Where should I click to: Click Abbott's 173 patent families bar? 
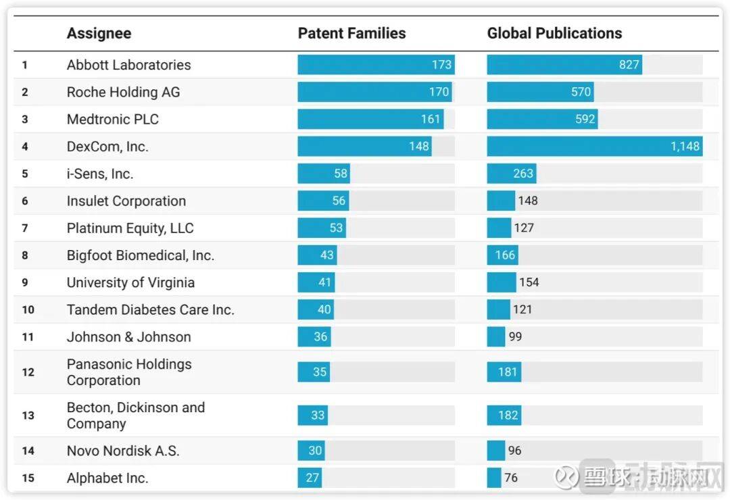376,65
